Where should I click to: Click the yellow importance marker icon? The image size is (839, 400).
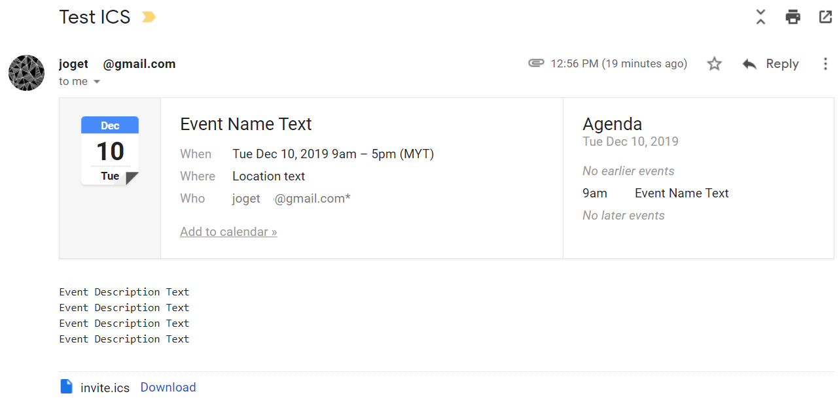click(149, 17)
